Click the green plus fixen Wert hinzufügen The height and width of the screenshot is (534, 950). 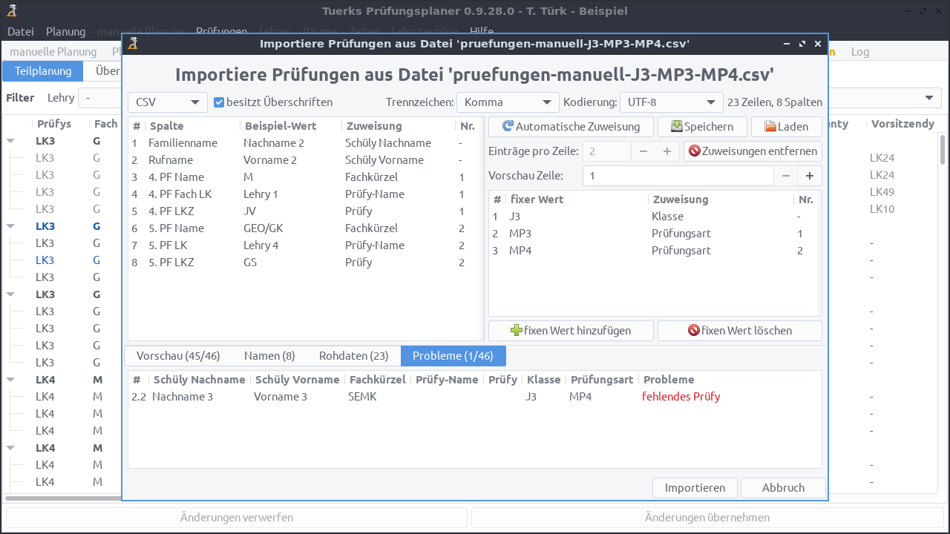click(x=570, y=331)
